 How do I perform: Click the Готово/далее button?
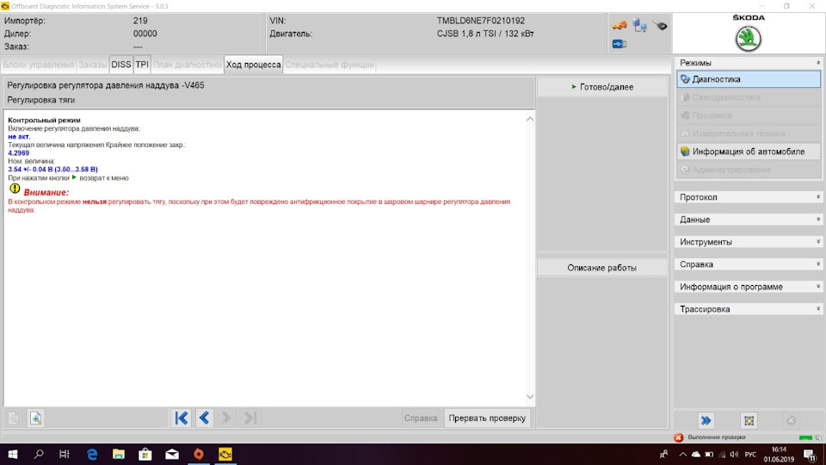coord(602,87)
